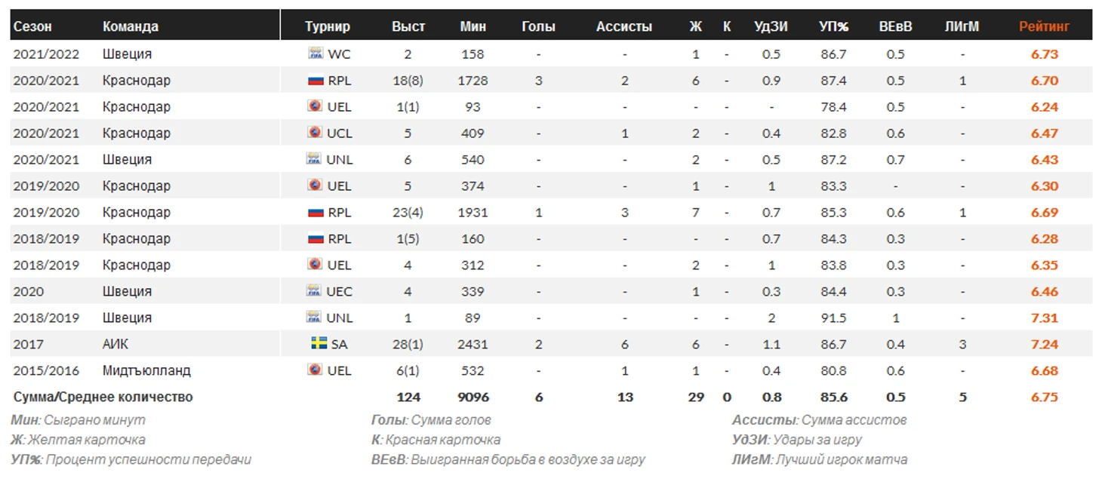
Task: Open the АИК team link
Action: click(x=115, y=344)
